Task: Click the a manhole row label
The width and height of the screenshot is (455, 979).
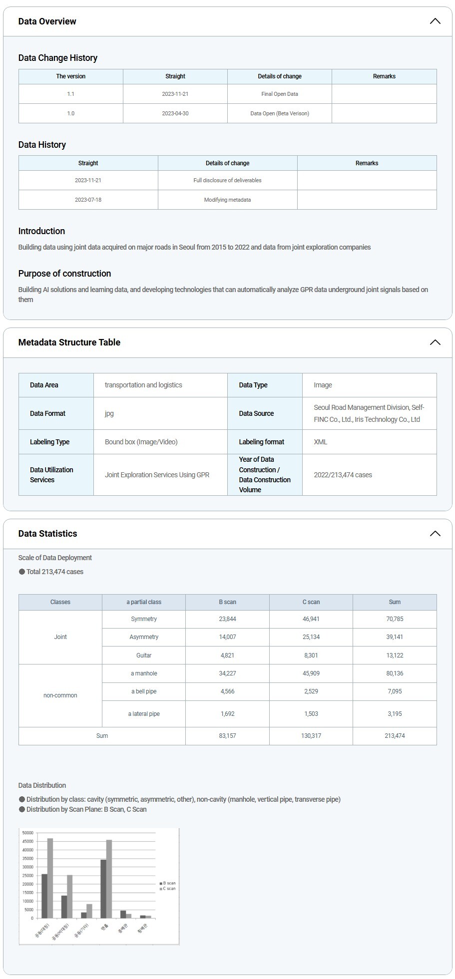Action: point(144,673)
